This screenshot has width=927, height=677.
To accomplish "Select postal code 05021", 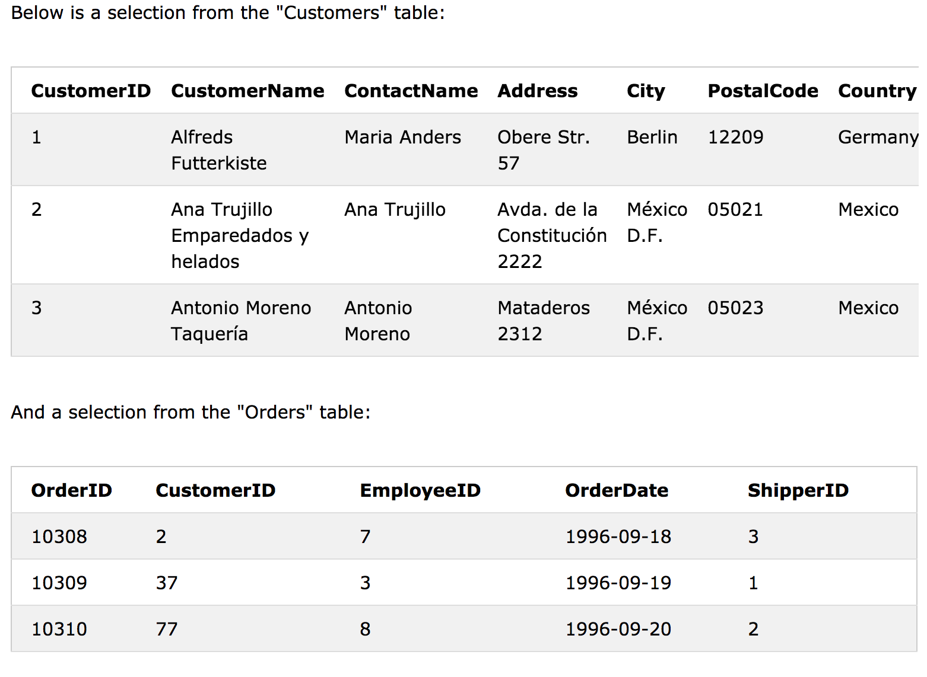I will click(x=735, y=209).
